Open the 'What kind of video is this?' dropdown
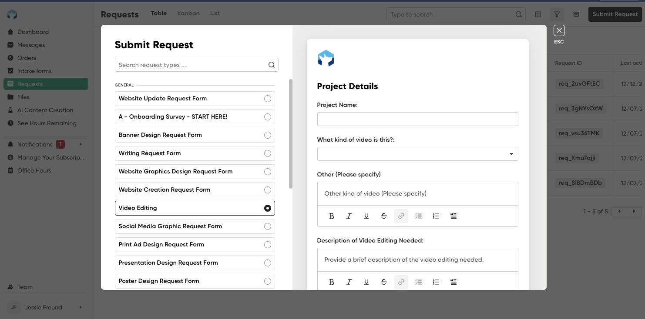Screen dimensions: 645x319 pos(417,154)
